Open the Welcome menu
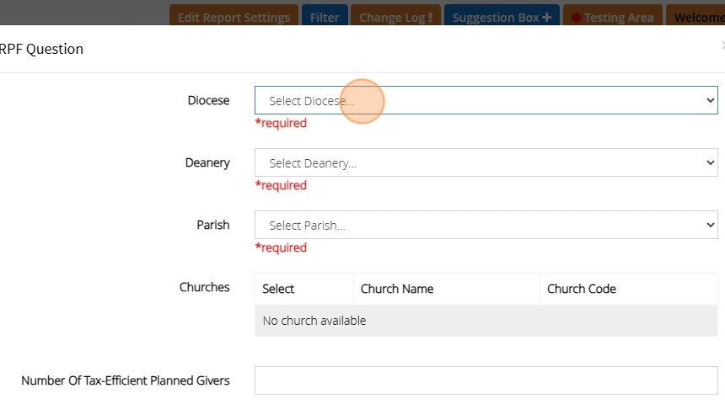Viewport: 725px width, 404px height. [x=698, y=17]
